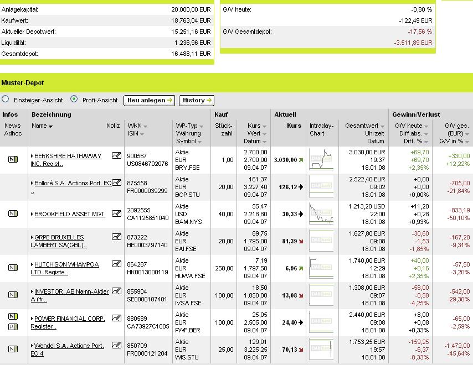Click ISIN US0846702076 cell

[147, 164]
